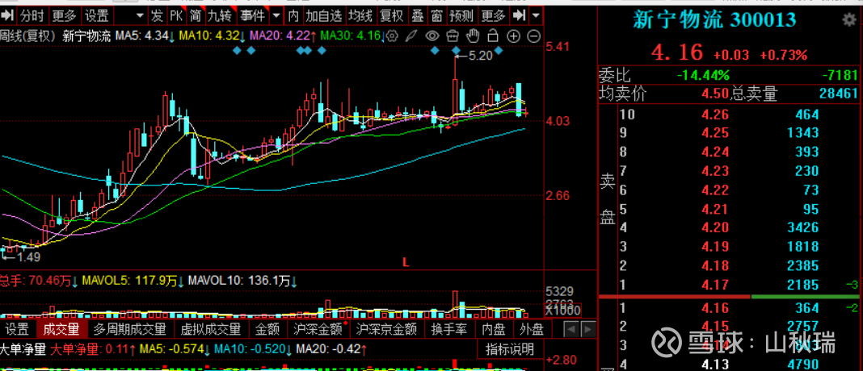Click the MA30: 4.16 legend value
The height and width of the screenshot is (371, 863).
352,36
